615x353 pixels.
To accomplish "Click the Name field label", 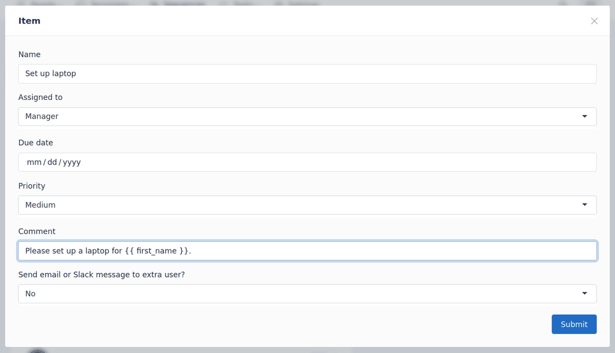I will 29,54.
